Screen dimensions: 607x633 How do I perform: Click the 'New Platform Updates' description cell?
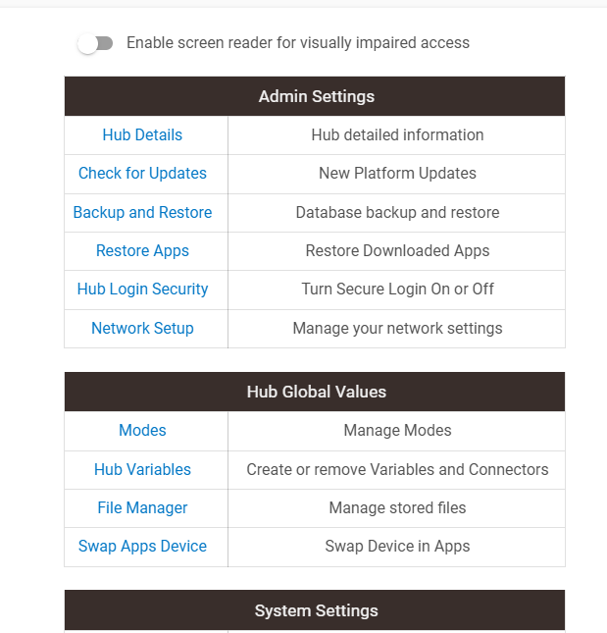pyautogui.click(x=397, y=173)
